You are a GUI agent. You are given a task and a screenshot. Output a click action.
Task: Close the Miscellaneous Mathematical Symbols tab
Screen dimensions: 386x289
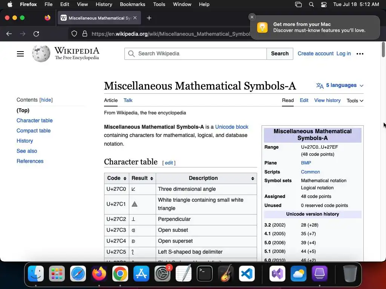(135, 18)
